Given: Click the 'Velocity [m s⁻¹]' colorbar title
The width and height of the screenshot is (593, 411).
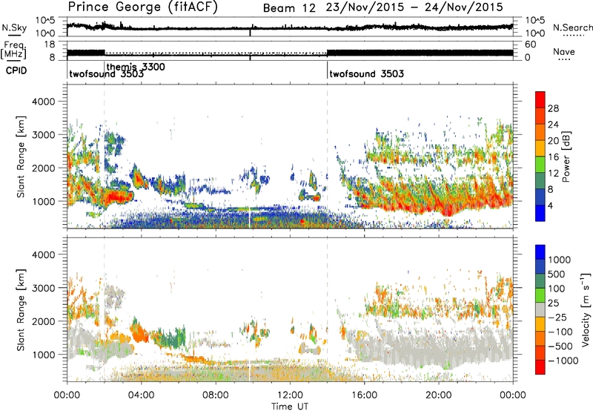Looking at the screenshot, I should tap(586, 309).
